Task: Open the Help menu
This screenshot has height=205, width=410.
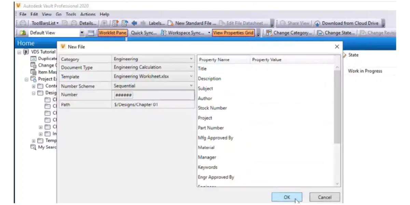Action: click(x=105, y=14)
